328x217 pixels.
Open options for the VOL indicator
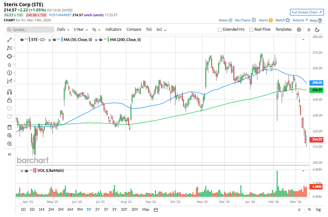[x=31, y=170]
